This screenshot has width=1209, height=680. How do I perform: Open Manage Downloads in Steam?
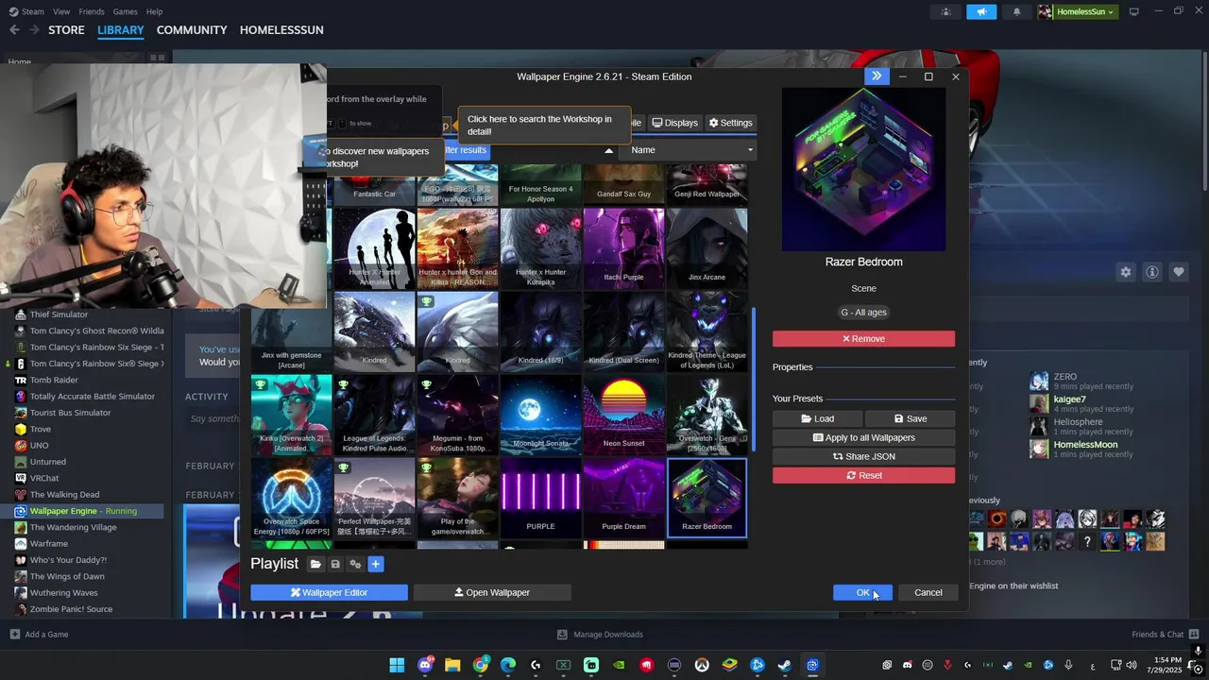pos(600,635)
